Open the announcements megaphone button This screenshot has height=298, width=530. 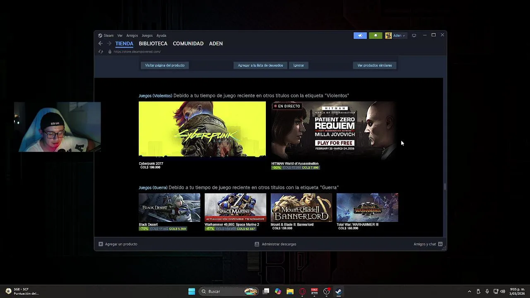point(360,36)
